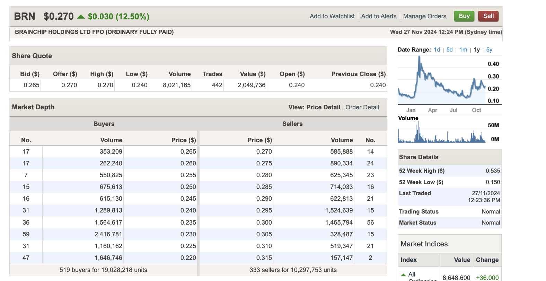
Task: Click the $0.270 last price
Action: tap(59, 16)
